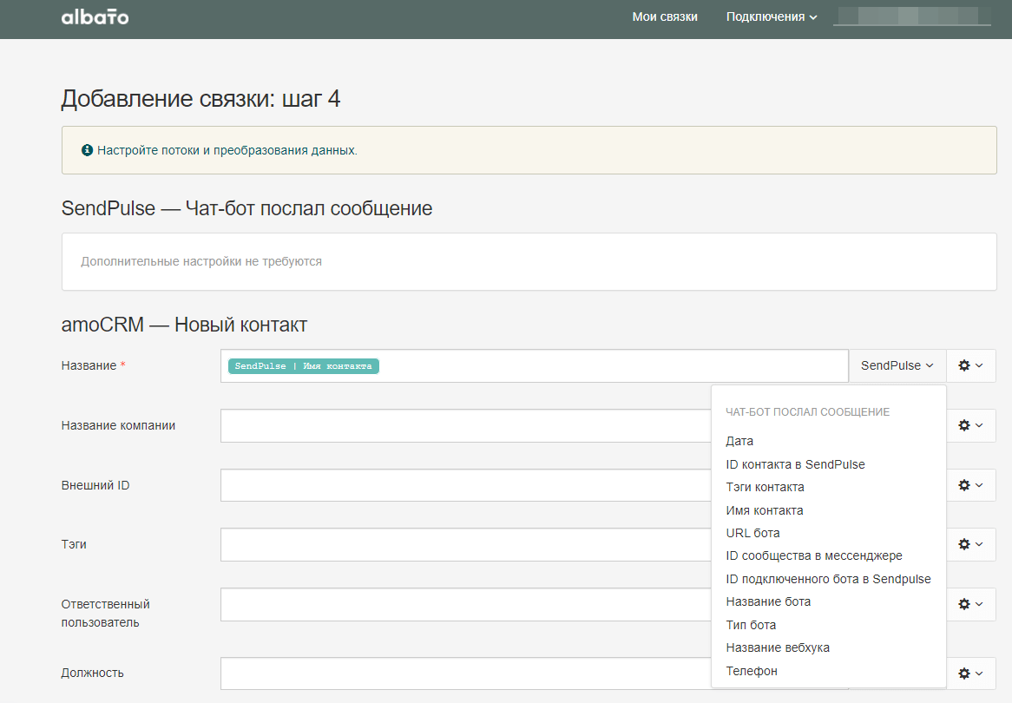Pick Тип бота from the list
Image resolution: width=1012 pixels, height=703 pixels.
[751, 625]
